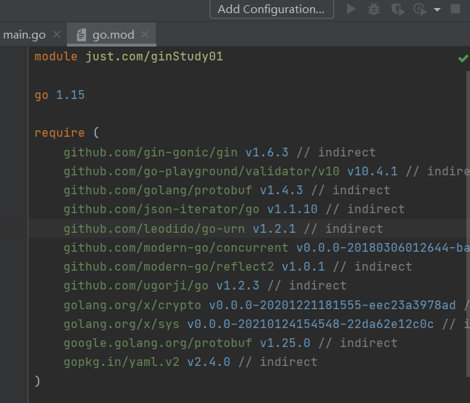The height and width of the screenshot is (403, 470).
Task: Click the module keyword
Action: (56, 56)
